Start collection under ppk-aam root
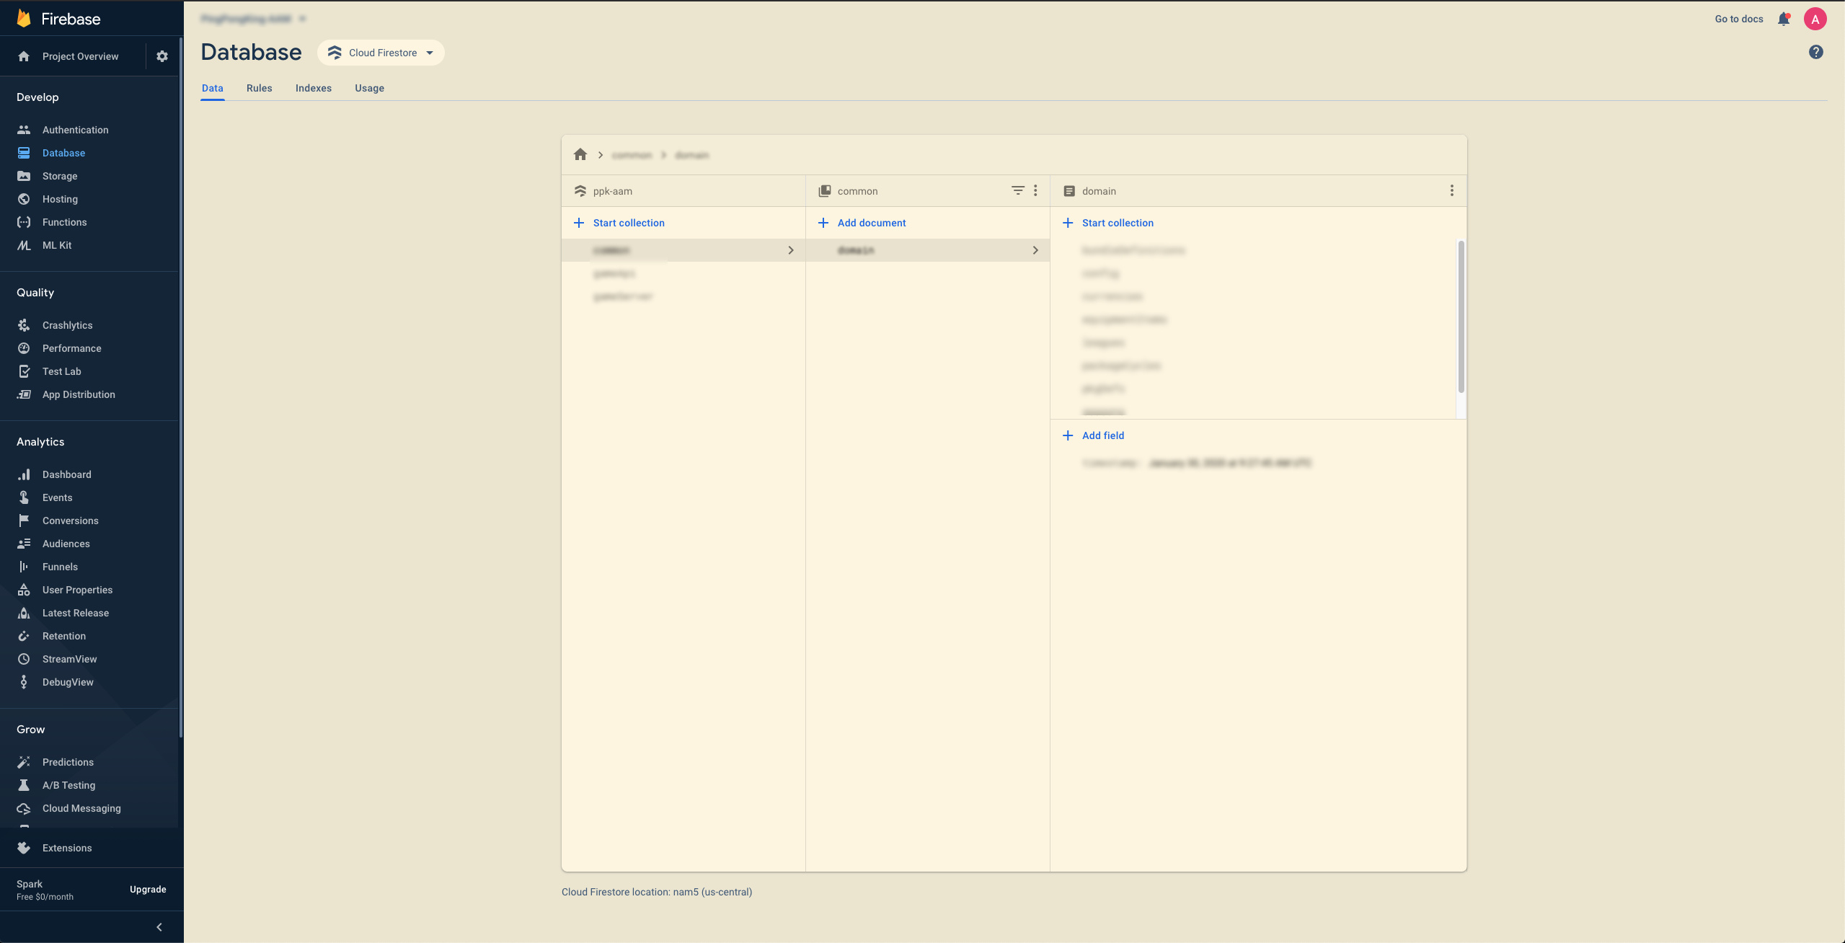 (619, 223)
